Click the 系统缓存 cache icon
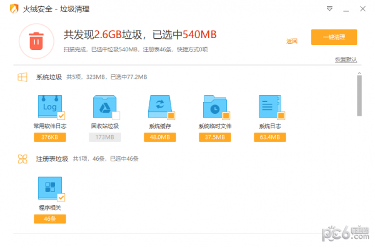This screenshot has width=375, height=247. coord(160,106)
